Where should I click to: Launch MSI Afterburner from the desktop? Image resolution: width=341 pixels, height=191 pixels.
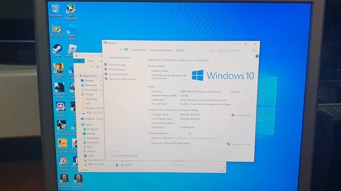(71, 12)
